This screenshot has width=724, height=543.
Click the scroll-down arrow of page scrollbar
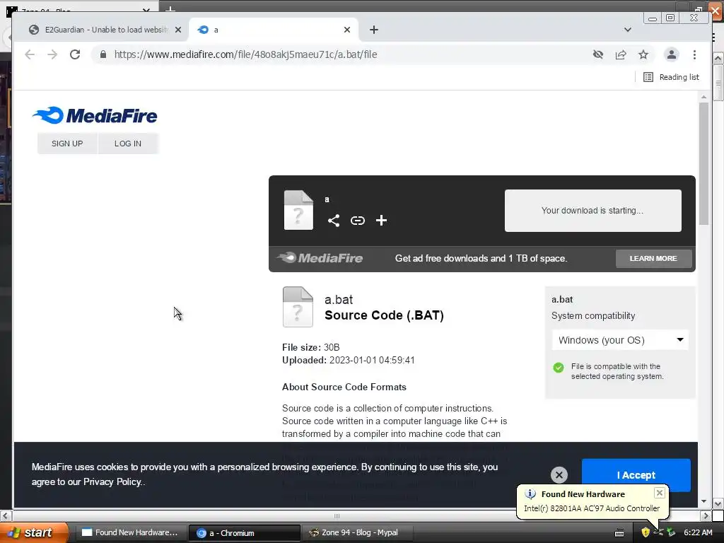pyautogui.click(x=703, y=501)
